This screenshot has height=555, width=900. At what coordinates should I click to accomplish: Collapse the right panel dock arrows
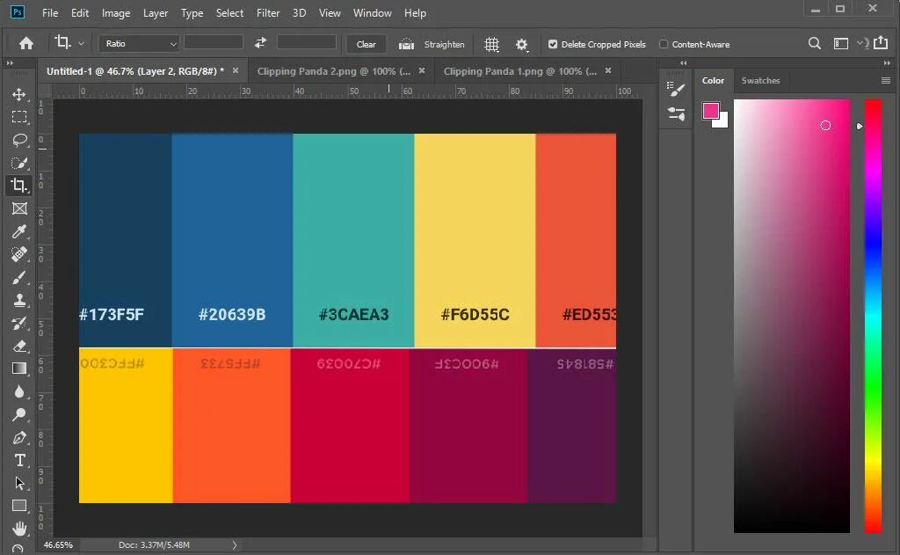887,62
